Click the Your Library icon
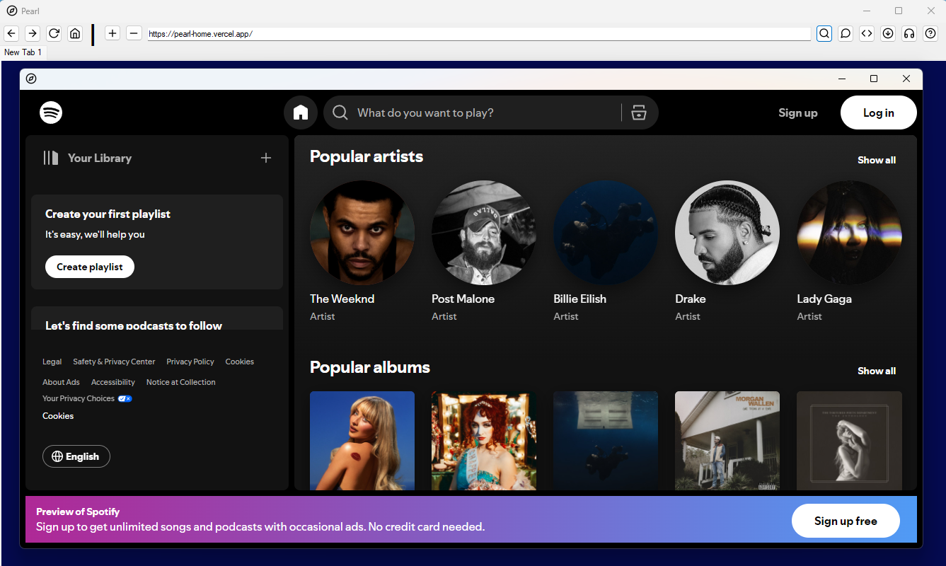Image resolution: width=946 pixels, height=566 pixels. click(51, 157)
